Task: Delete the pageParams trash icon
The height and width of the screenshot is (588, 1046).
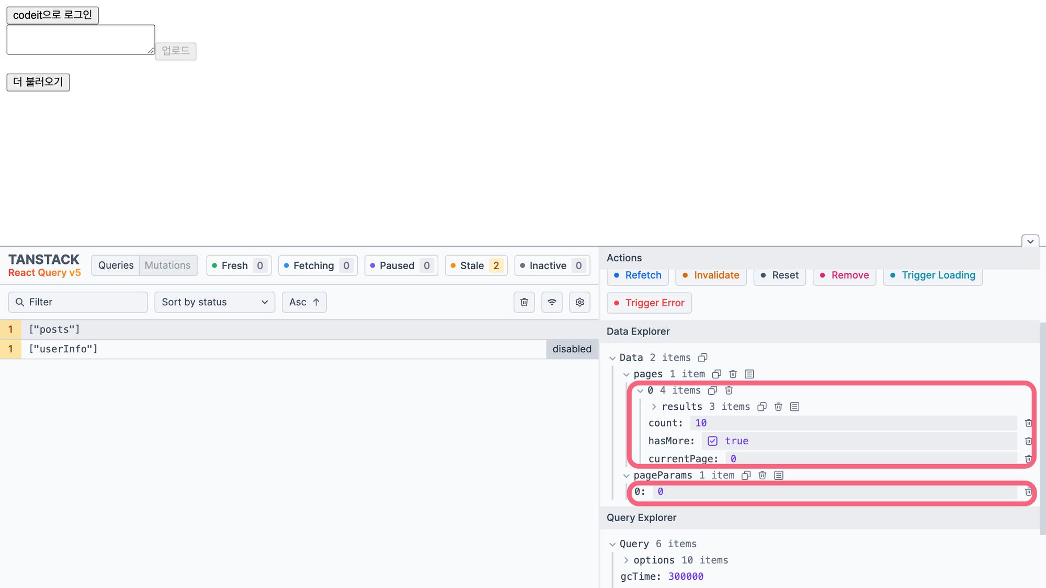Action: point(762,475)
